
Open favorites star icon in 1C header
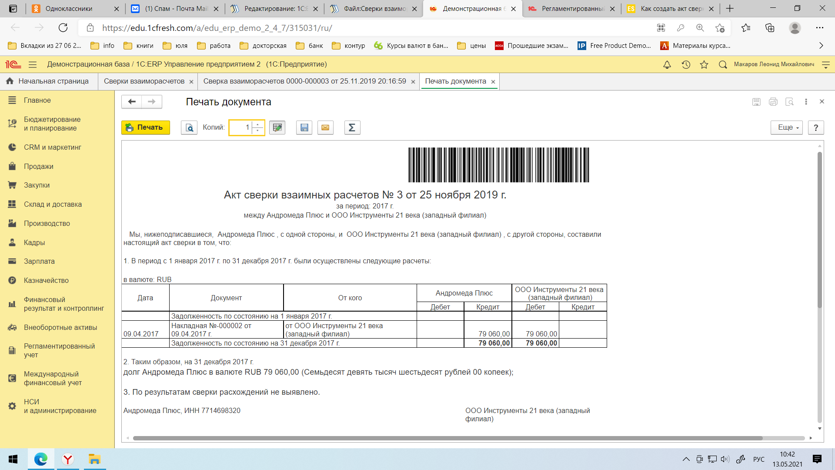704,64
